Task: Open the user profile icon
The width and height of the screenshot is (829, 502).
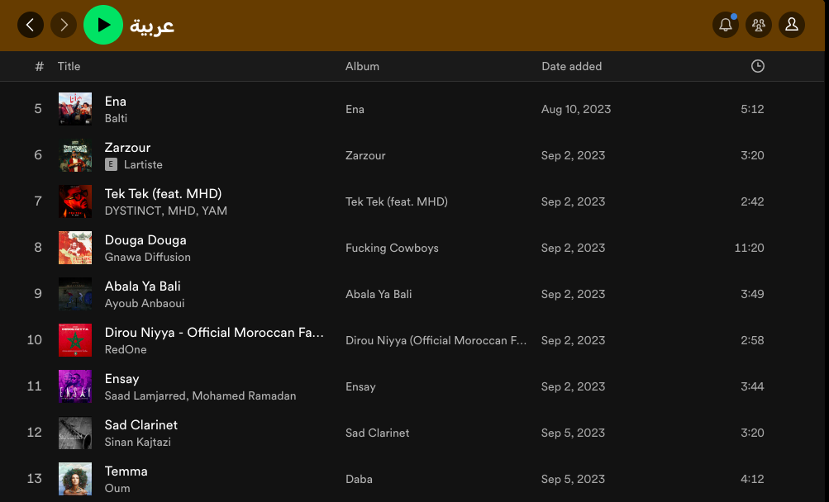Action: tap(792, 25)
